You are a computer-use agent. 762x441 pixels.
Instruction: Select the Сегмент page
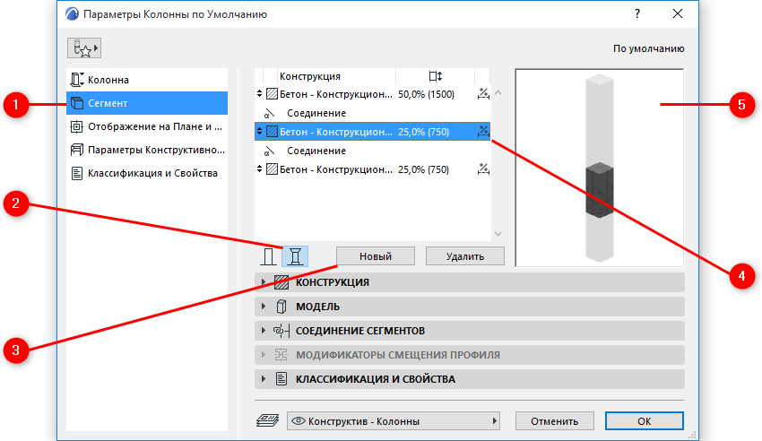point(147,103)
